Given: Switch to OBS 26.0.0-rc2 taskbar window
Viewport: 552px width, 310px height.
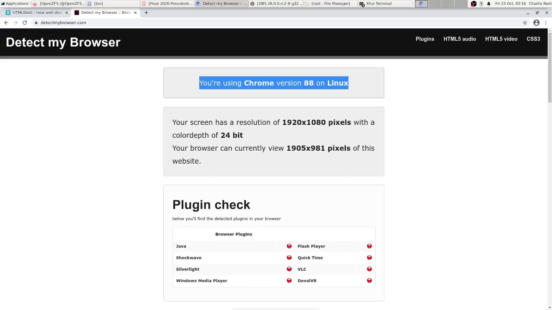Looking at the screenshot, I should tap(276, 3).
